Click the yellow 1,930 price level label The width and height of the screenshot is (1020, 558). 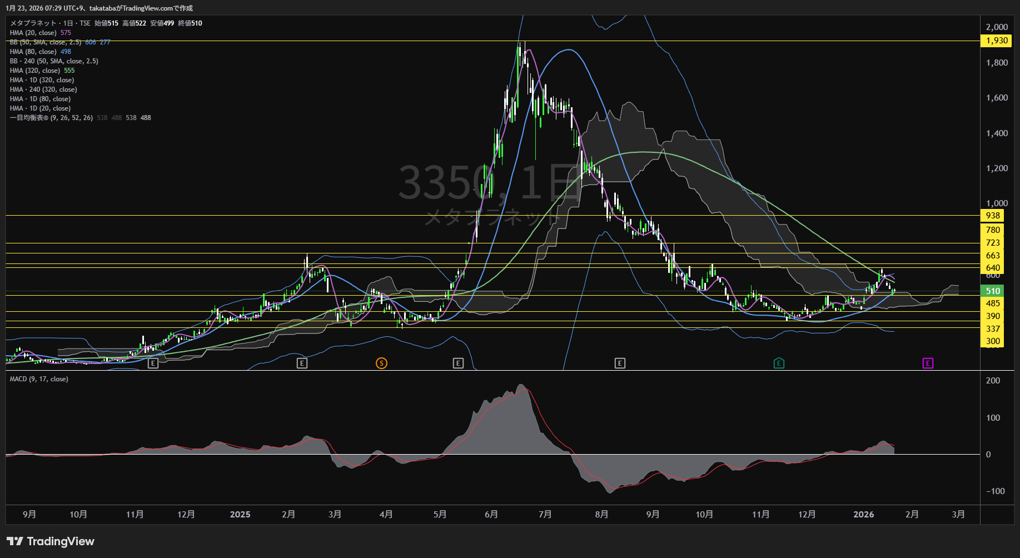click(x=996, y=41)
